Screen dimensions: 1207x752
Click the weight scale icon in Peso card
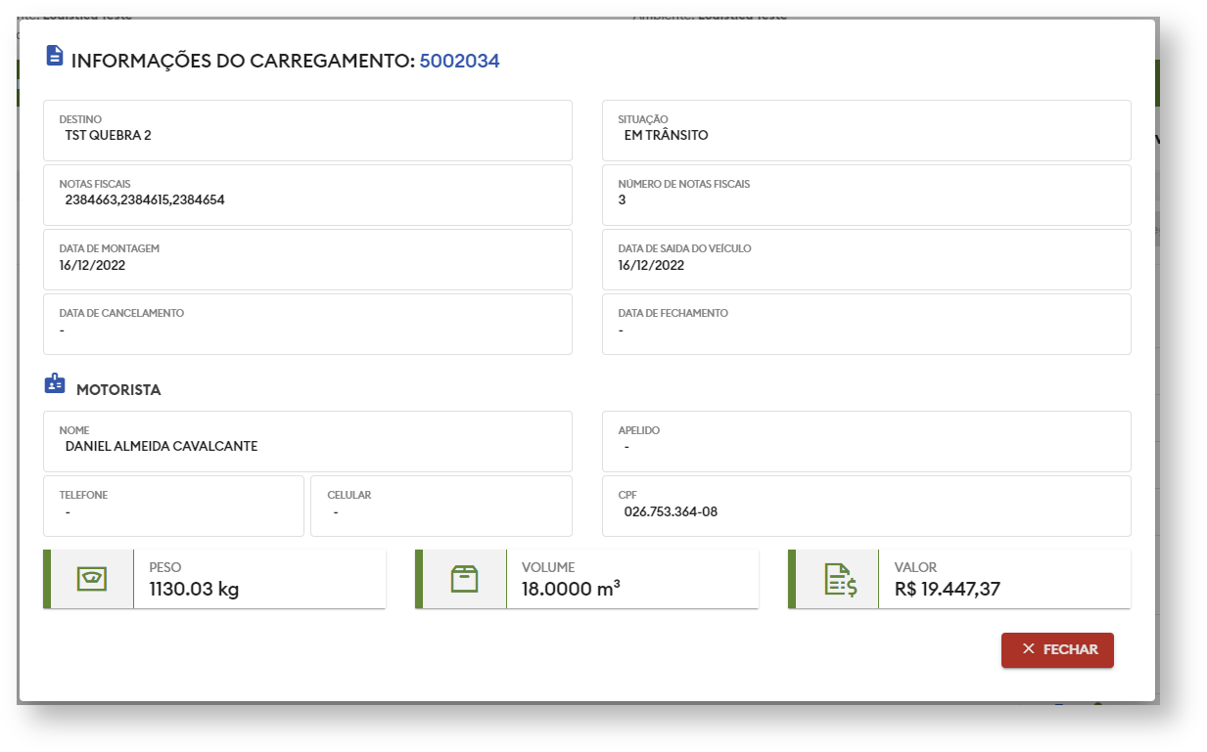[x=91, y=579]
